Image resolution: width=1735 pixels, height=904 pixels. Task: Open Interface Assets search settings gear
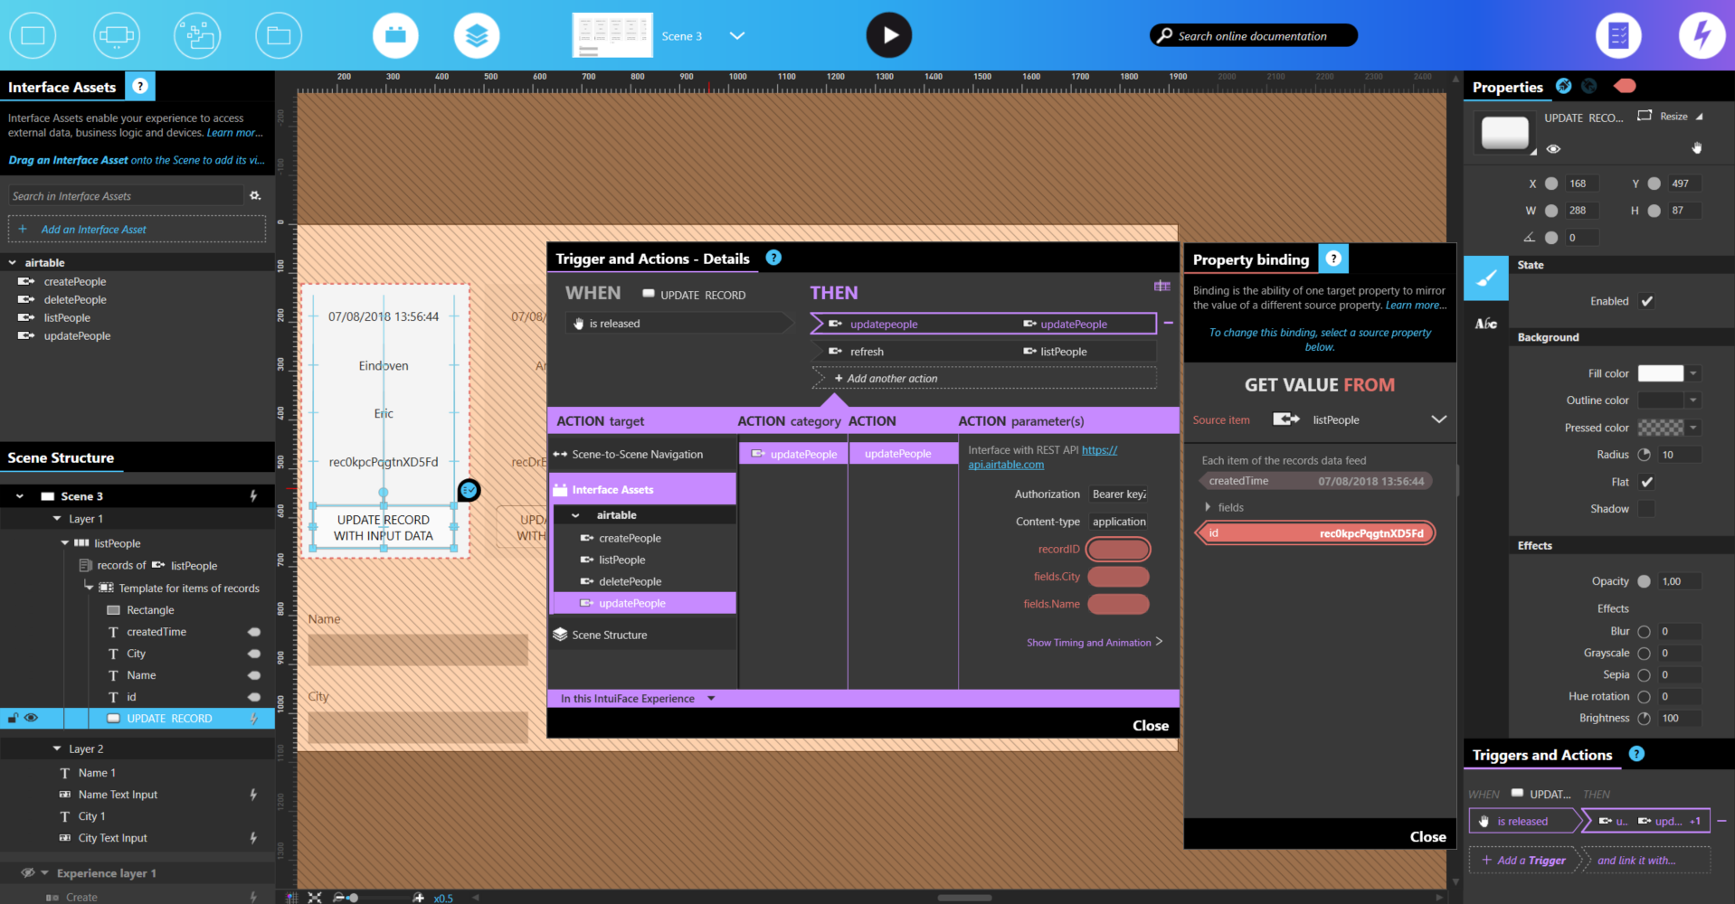click(x=255, y=195)
